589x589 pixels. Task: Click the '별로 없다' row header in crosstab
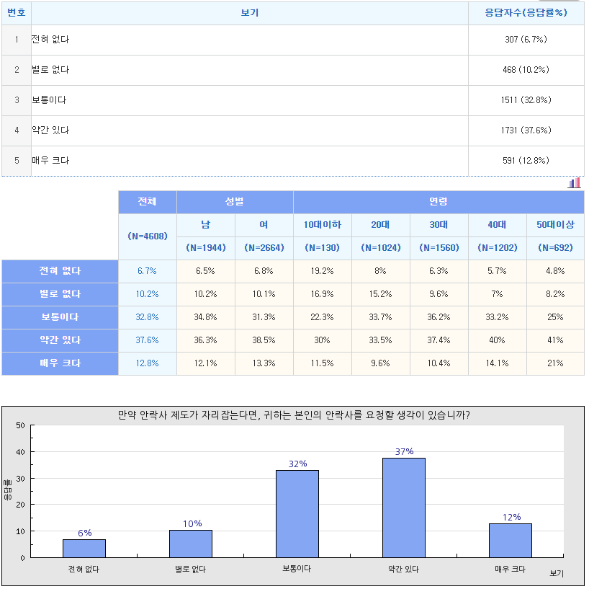tap(60, 294)
